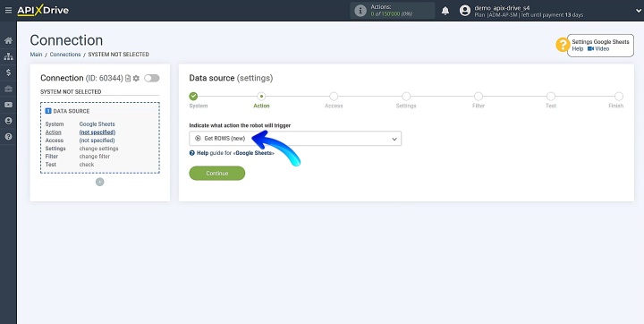Screen dimensions: 644x324
Task: Click the Action (not specified) link
Action: point(97,132)
